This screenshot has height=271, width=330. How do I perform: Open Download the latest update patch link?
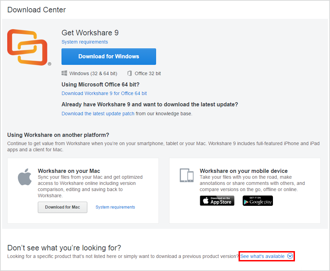coord(98,114)
